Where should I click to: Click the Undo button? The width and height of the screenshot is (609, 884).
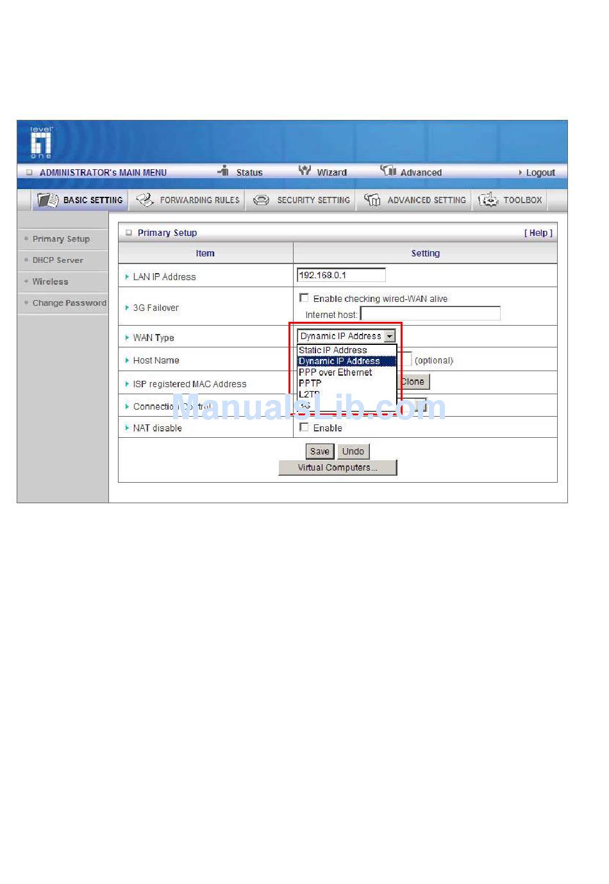point(353,451)
